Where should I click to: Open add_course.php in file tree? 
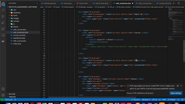[20, 29]
